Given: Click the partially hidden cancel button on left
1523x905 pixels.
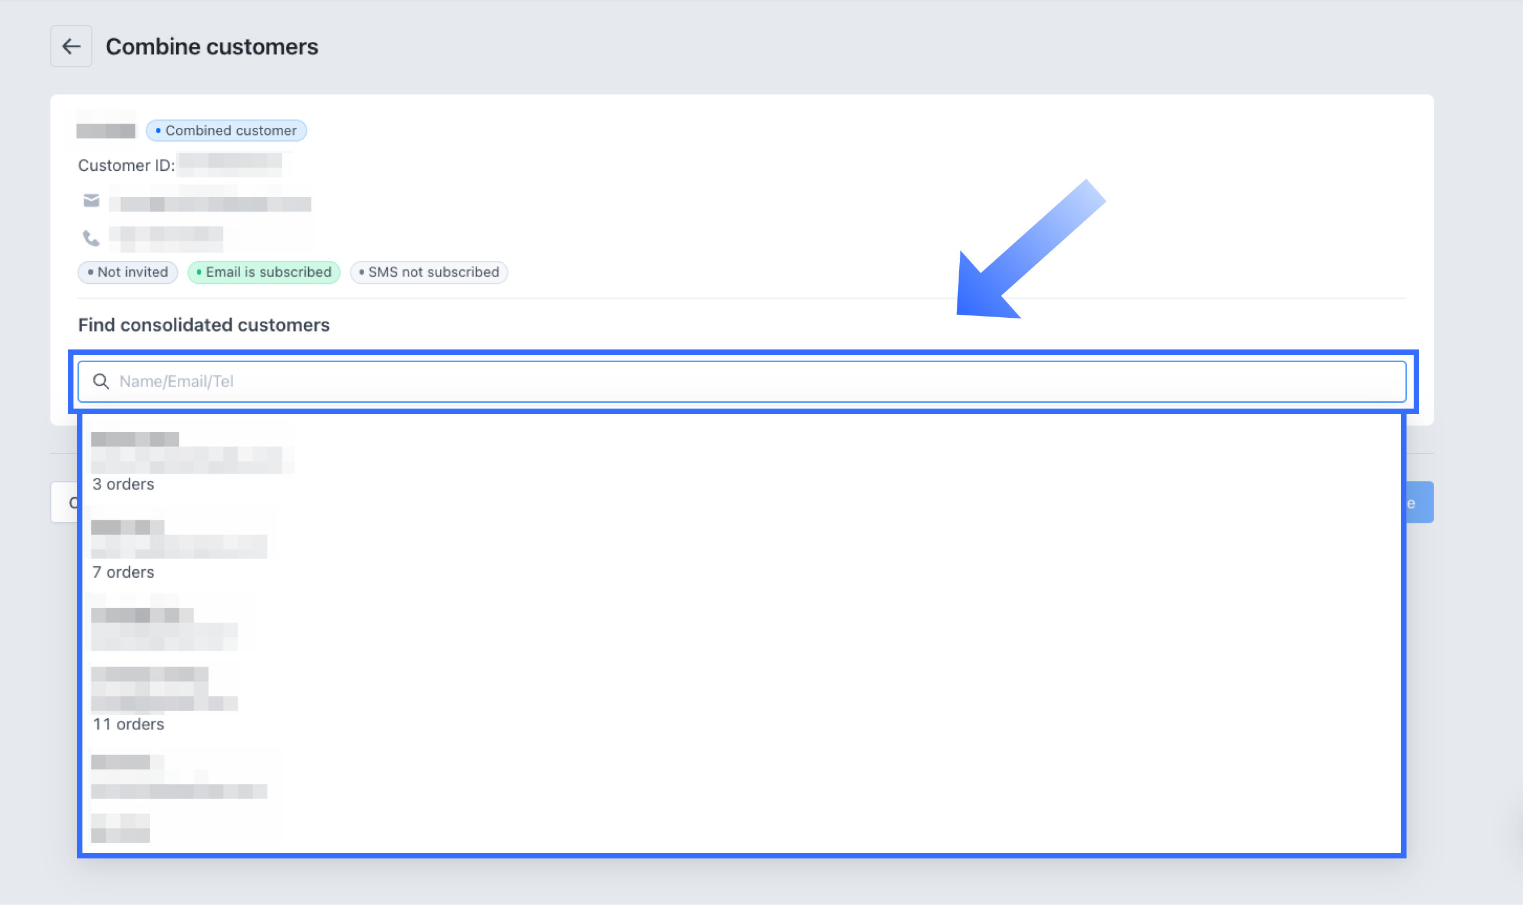Looking at the screenshot, I should (x=65, y=502).
